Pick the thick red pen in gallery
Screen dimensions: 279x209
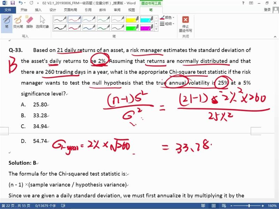click(74, 28)
